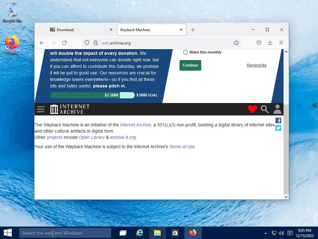Screen dimensions: 318x239
Task: Open the volume tray icon
Action: point(281,233)
